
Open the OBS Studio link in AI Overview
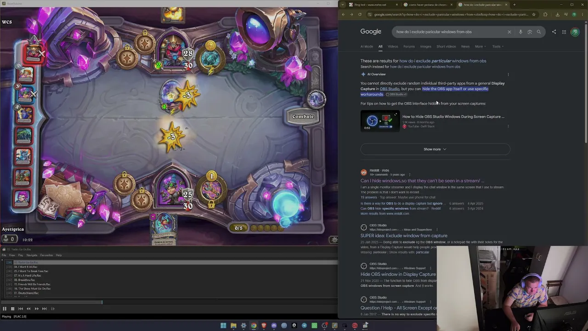tap(390, 89)
